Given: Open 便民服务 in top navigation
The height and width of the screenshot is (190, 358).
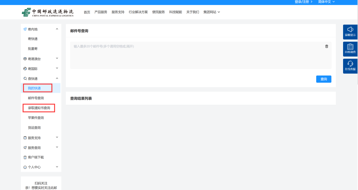Looking at the screenshot, I should click(158, 12).
